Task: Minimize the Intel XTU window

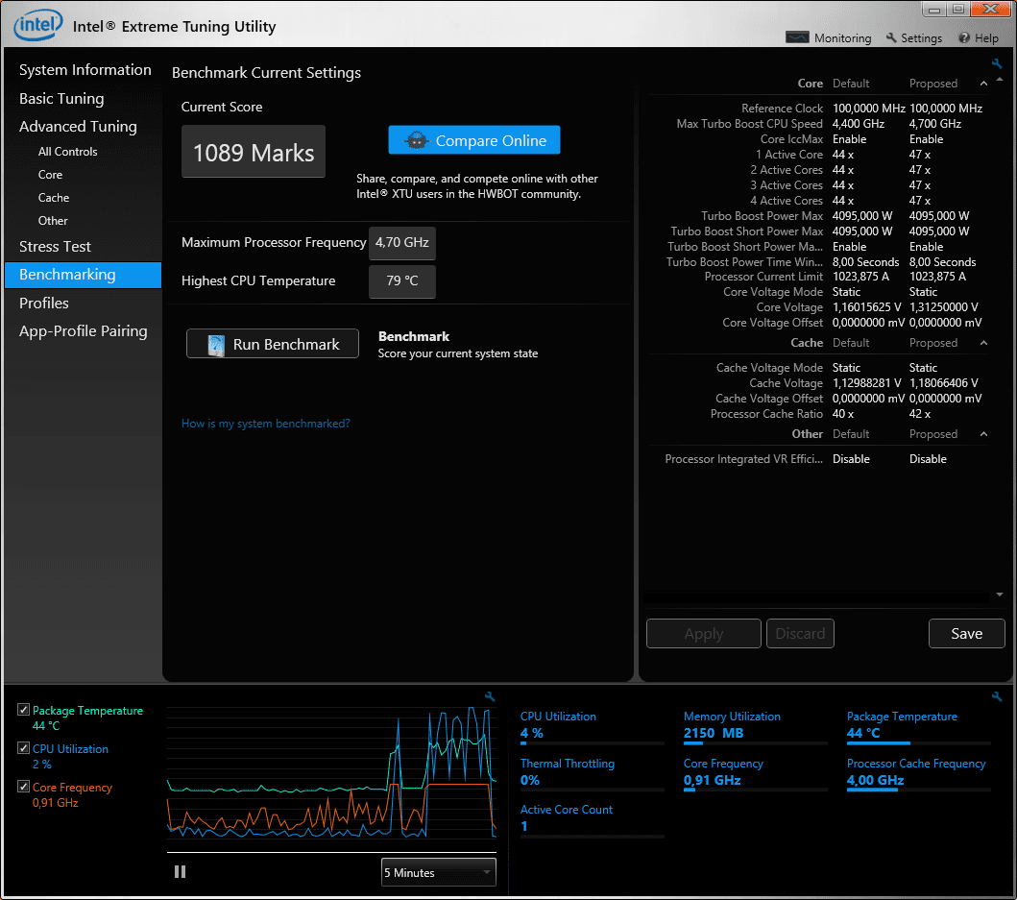Action: click(x=934, y=9)
